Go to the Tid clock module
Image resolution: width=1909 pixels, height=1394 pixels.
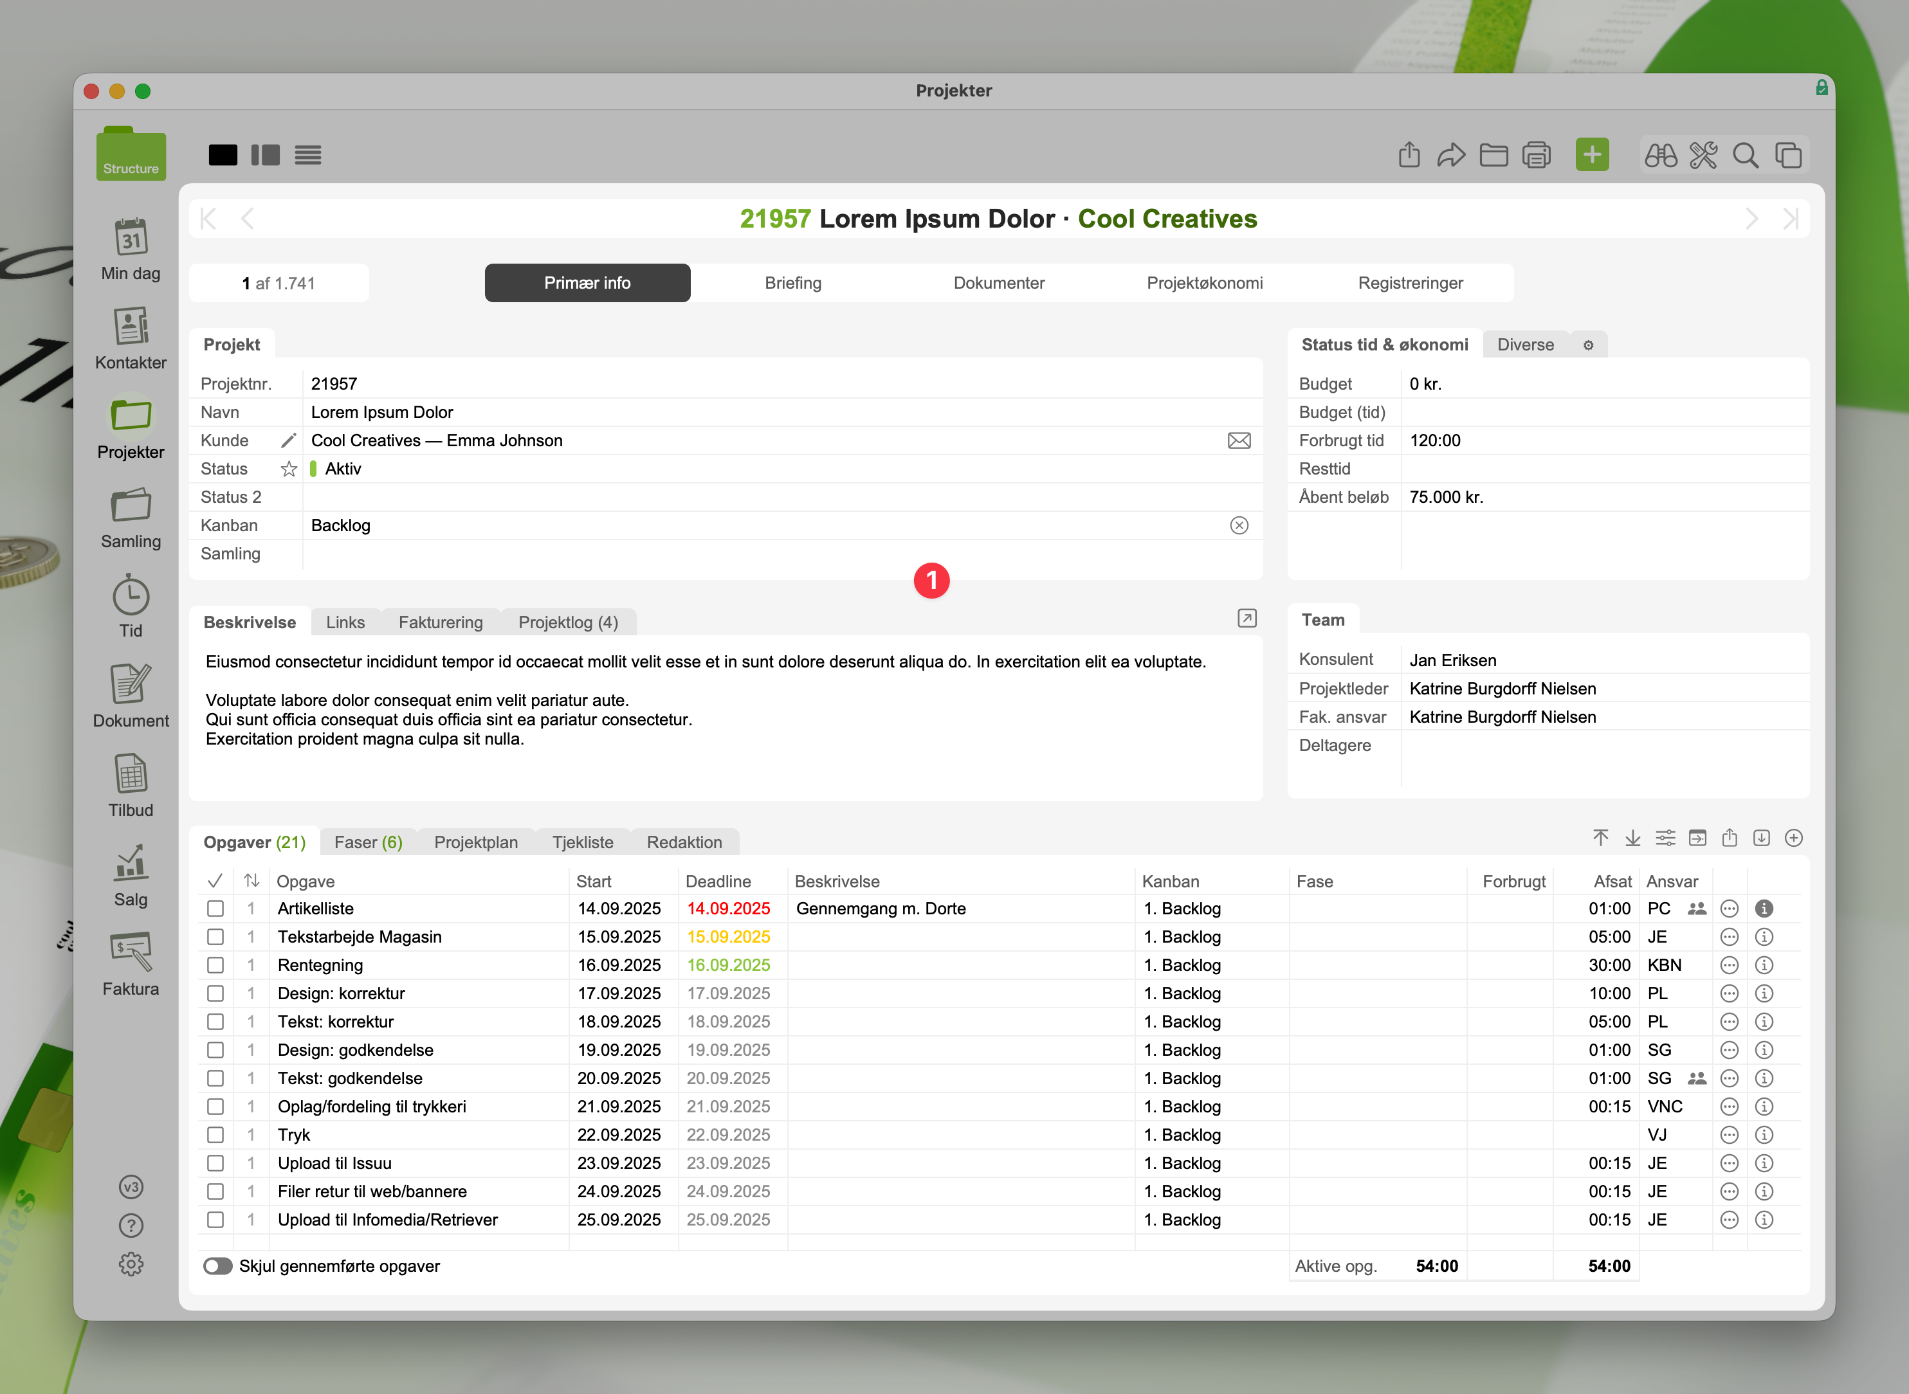(131, 596)
